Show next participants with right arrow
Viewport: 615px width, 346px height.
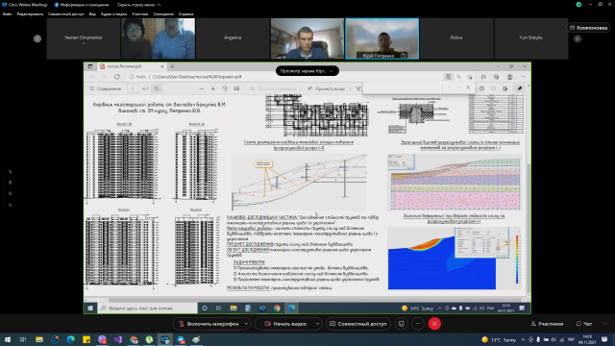coord(578,38)
